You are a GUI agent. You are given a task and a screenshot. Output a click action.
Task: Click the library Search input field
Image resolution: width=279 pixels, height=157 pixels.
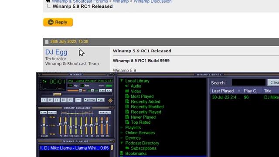pos(248,82)
